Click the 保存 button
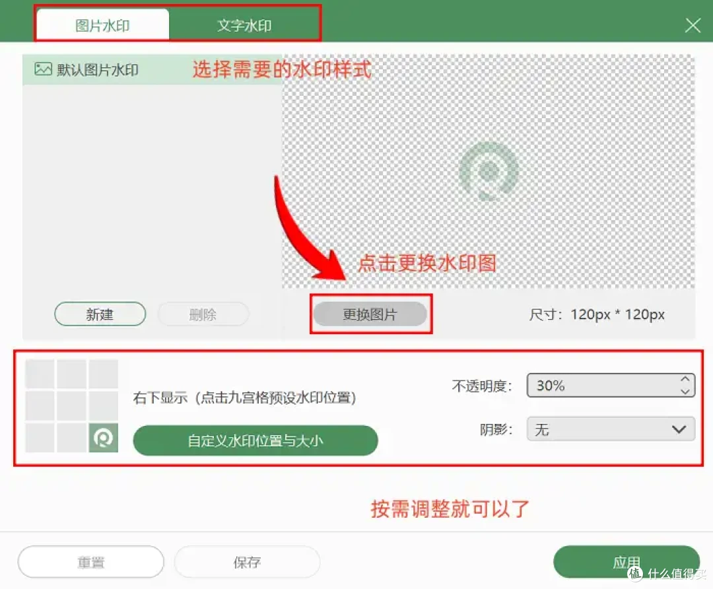 click(247, 562)
